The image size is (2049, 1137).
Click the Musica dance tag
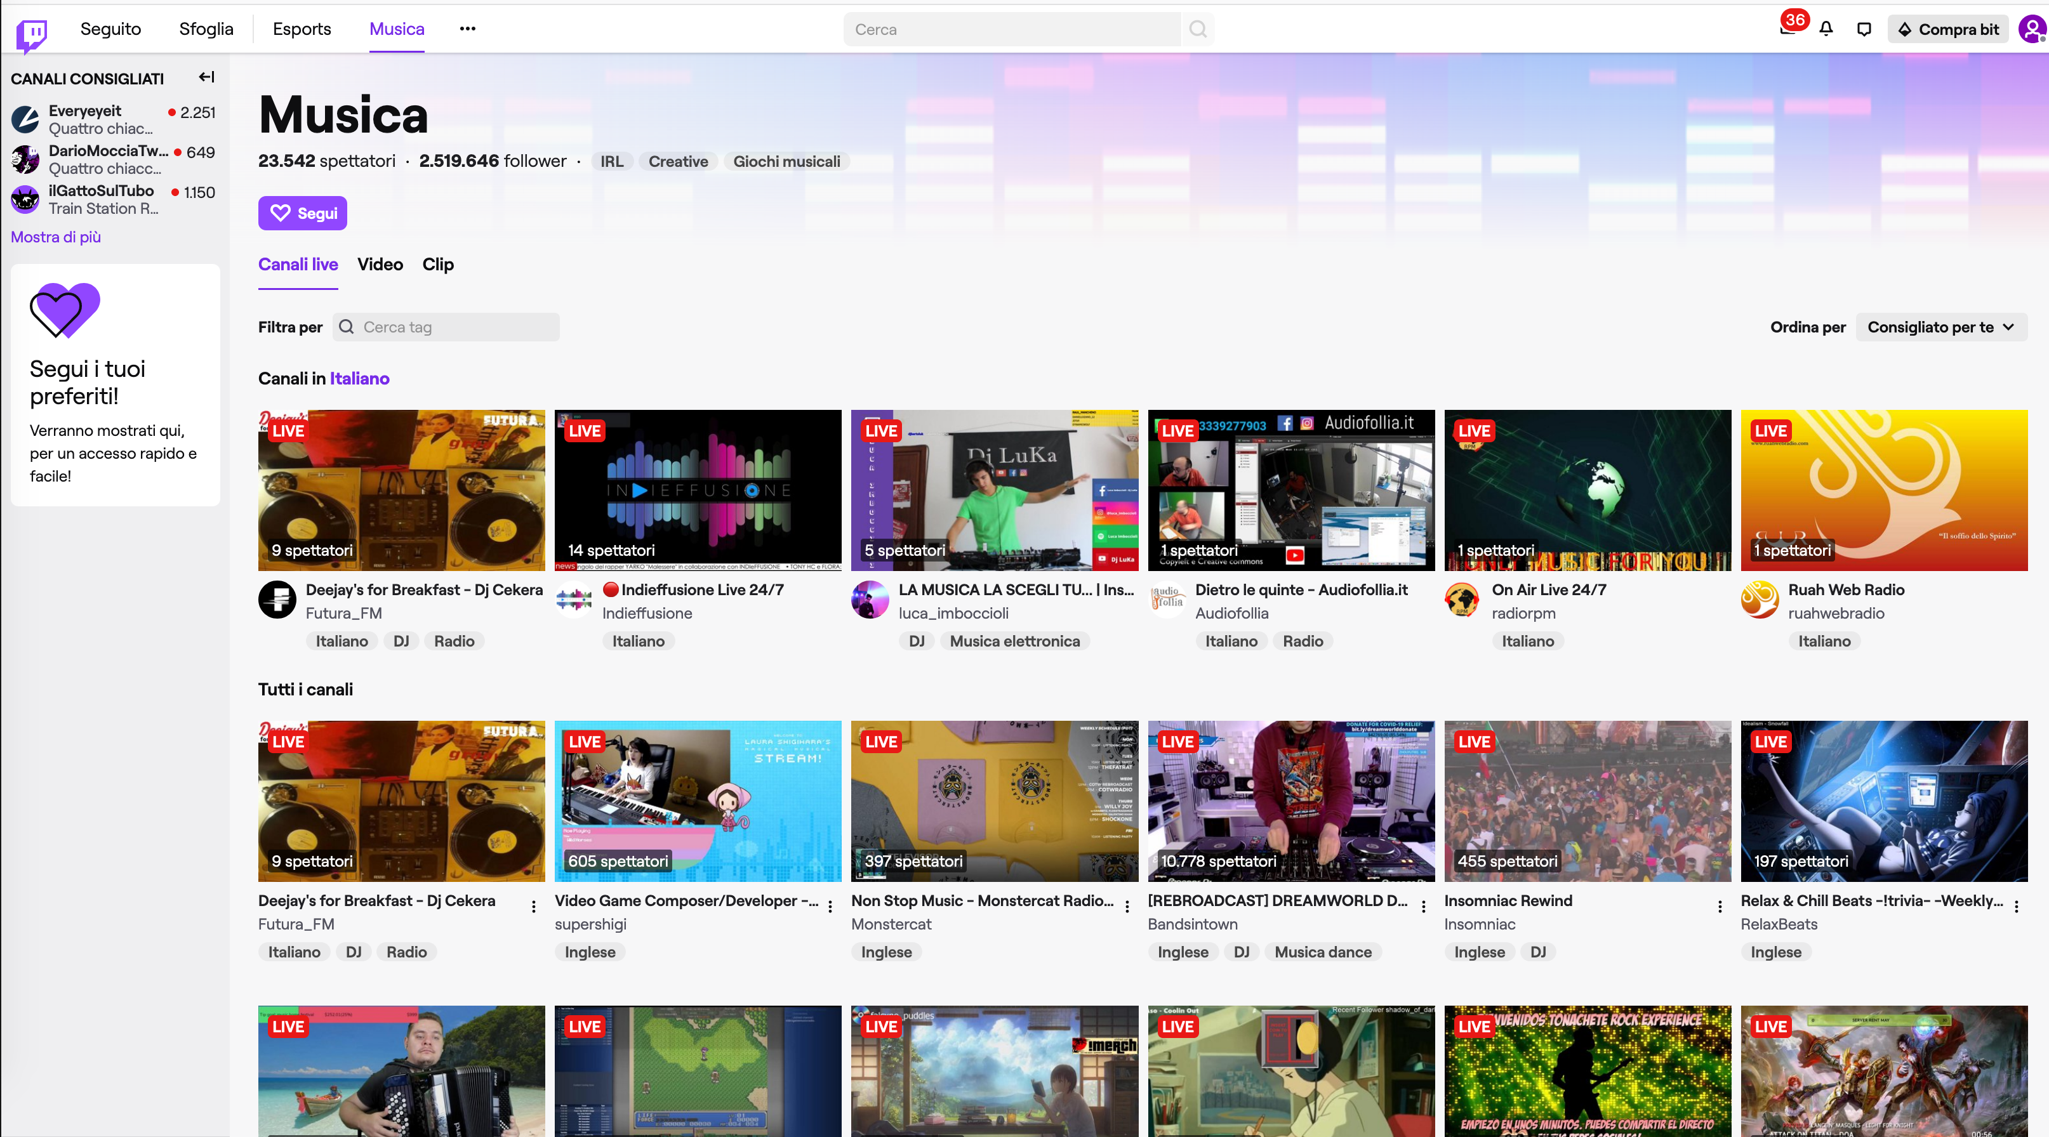click(1323, 952)
